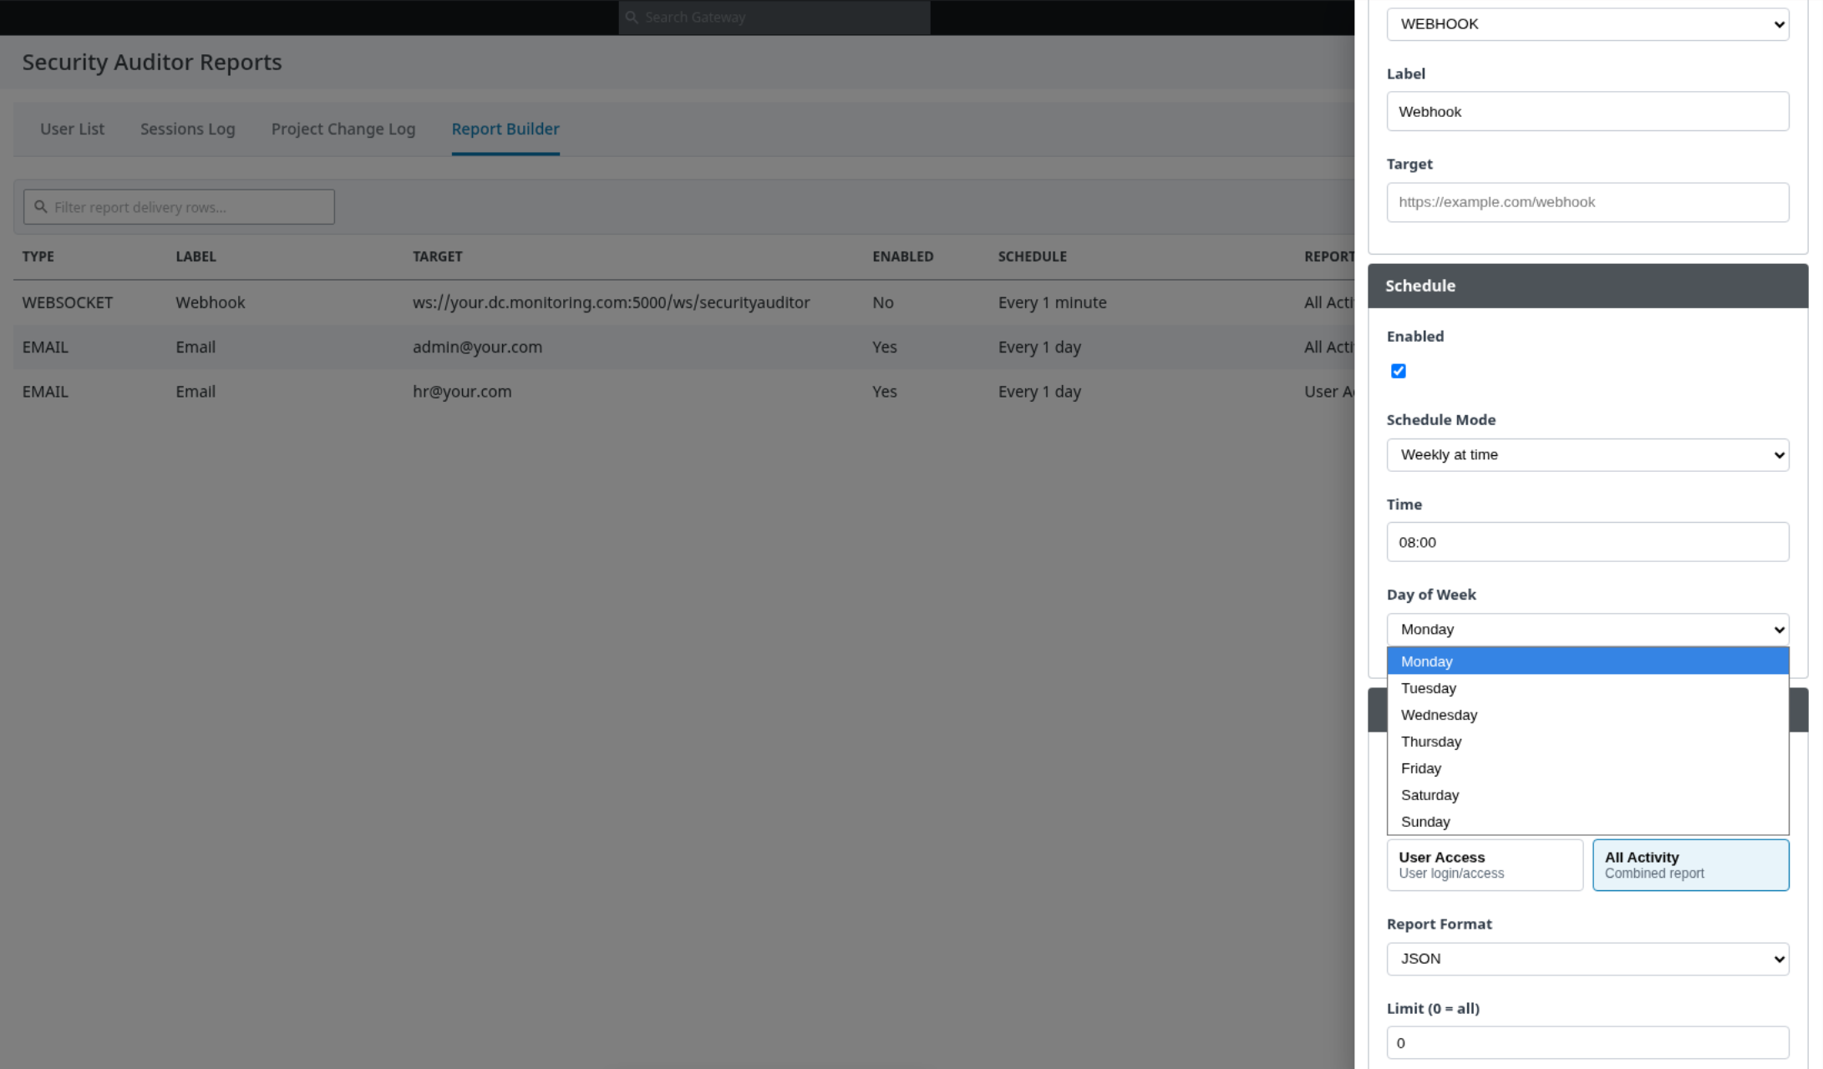Go to the Project Change Log tab
Viewport: 1823px width, 1069px height.
click(x=343, y=129)
